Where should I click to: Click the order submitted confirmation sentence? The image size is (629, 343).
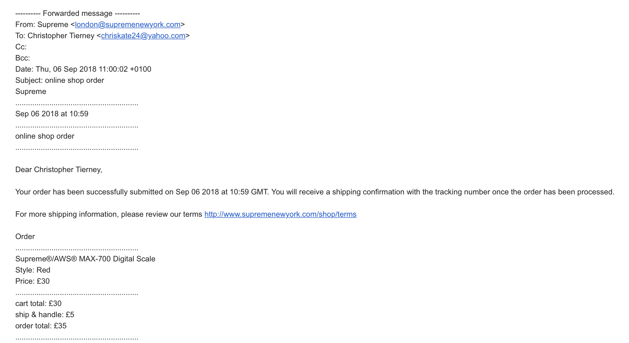315,192
